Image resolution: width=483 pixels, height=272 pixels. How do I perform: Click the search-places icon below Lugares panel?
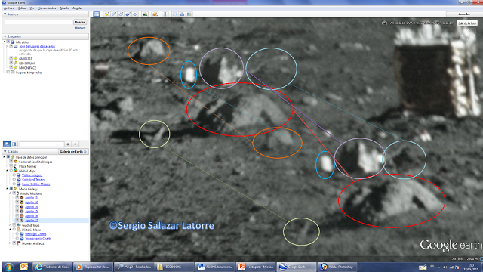click(x=7, y=144)
